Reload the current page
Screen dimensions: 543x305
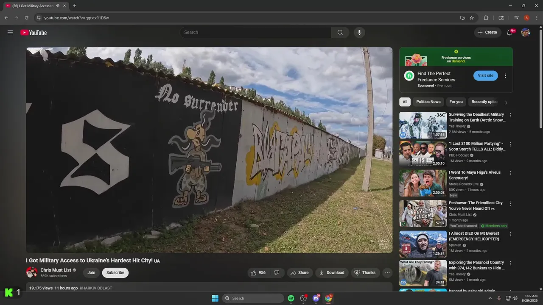[x=26, y=18]
